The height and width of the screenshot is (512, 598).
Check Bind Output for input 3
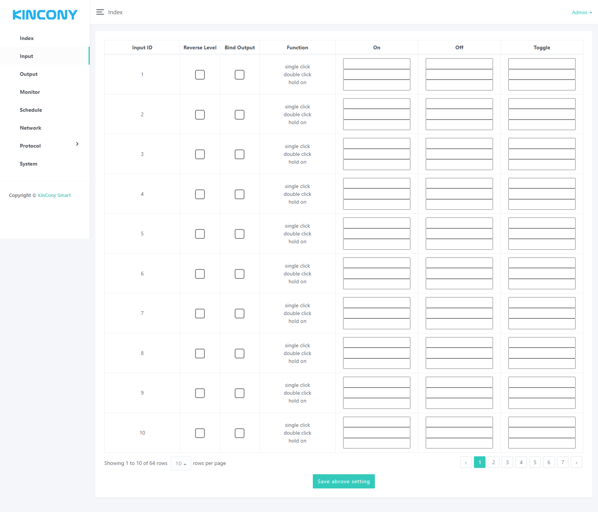240,154
